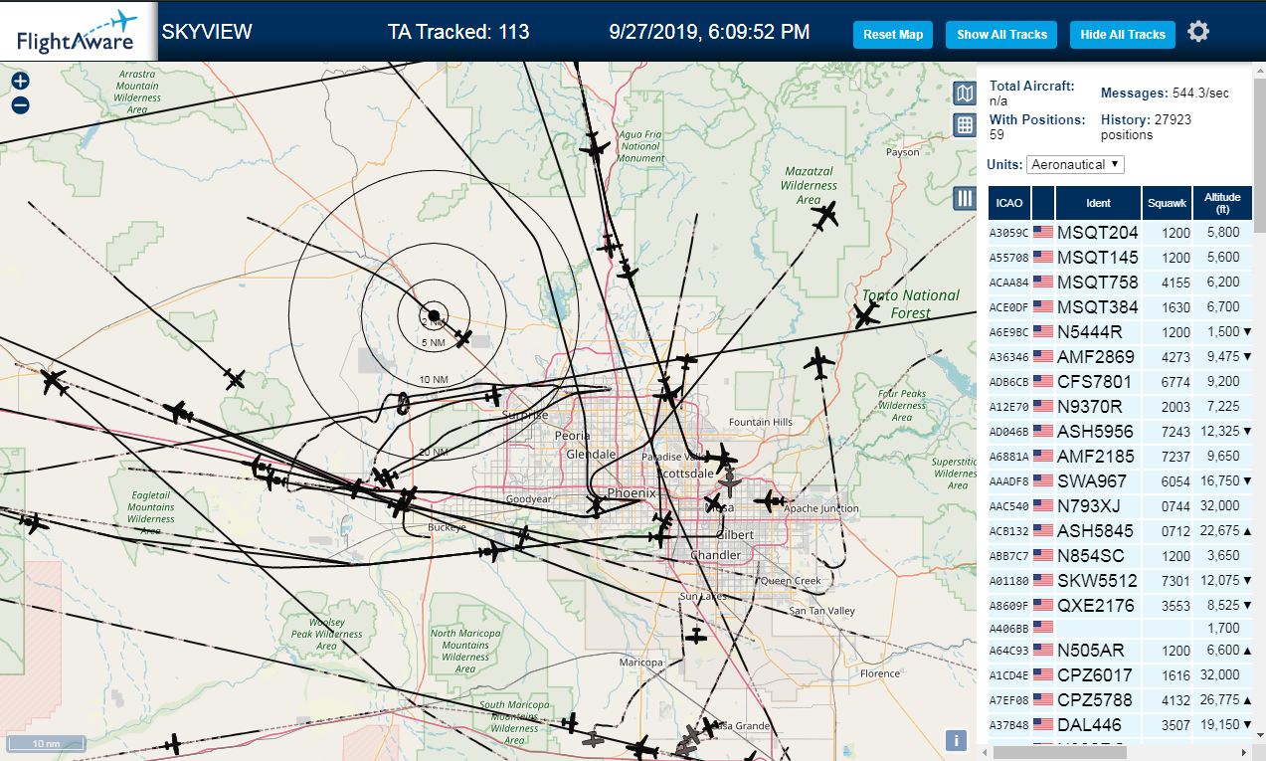This screenshot has width=1266, height=761.
Task: Open the settings gear icon
Action: coord(1198,32)
